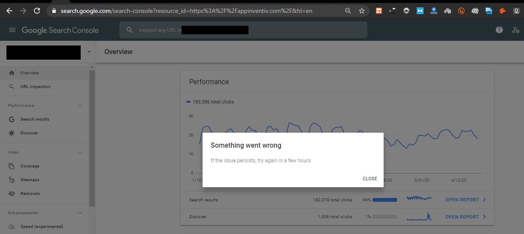Close the Something went wrong dialog

point(370,179)
